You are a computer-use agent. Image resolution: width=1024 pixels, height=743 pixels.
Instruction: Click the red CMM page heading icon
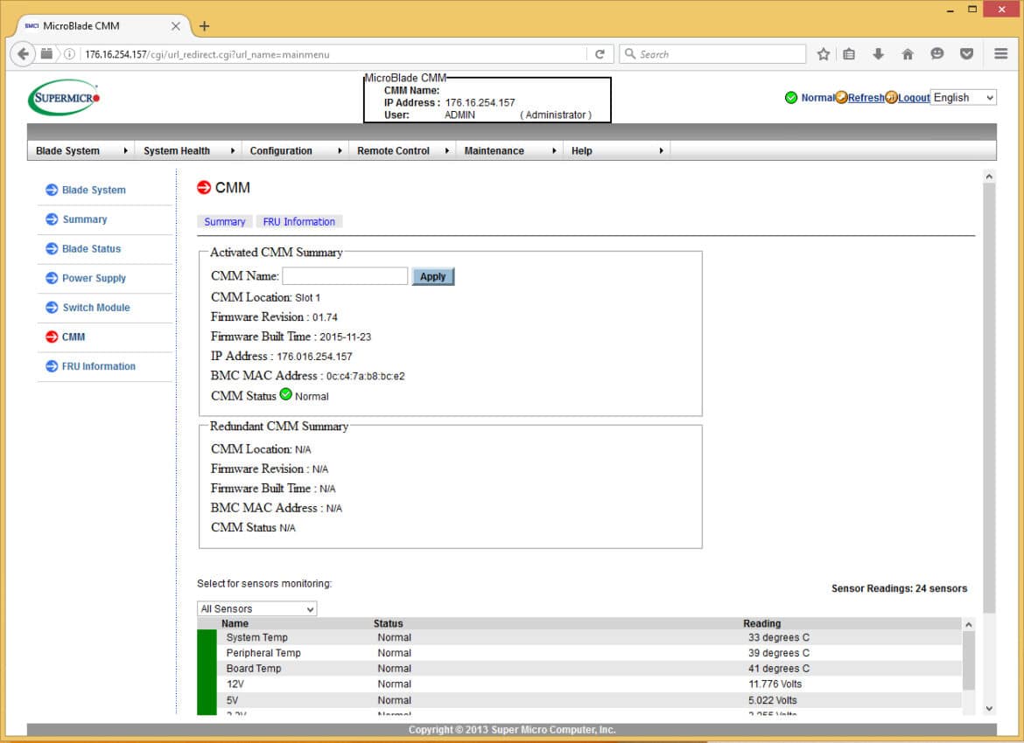pyautogui.click(x=204, y=187)
